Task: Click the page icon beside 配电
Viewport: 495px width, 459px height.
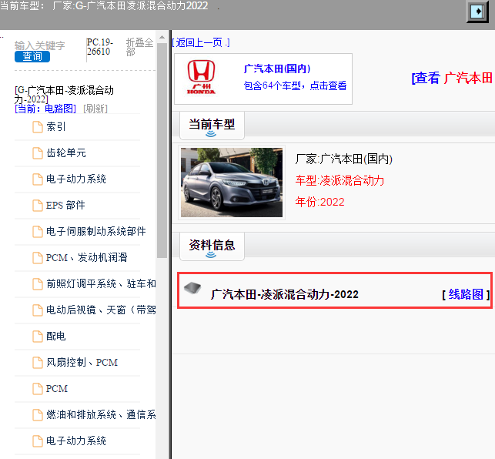Action: (x=38, y=337)
